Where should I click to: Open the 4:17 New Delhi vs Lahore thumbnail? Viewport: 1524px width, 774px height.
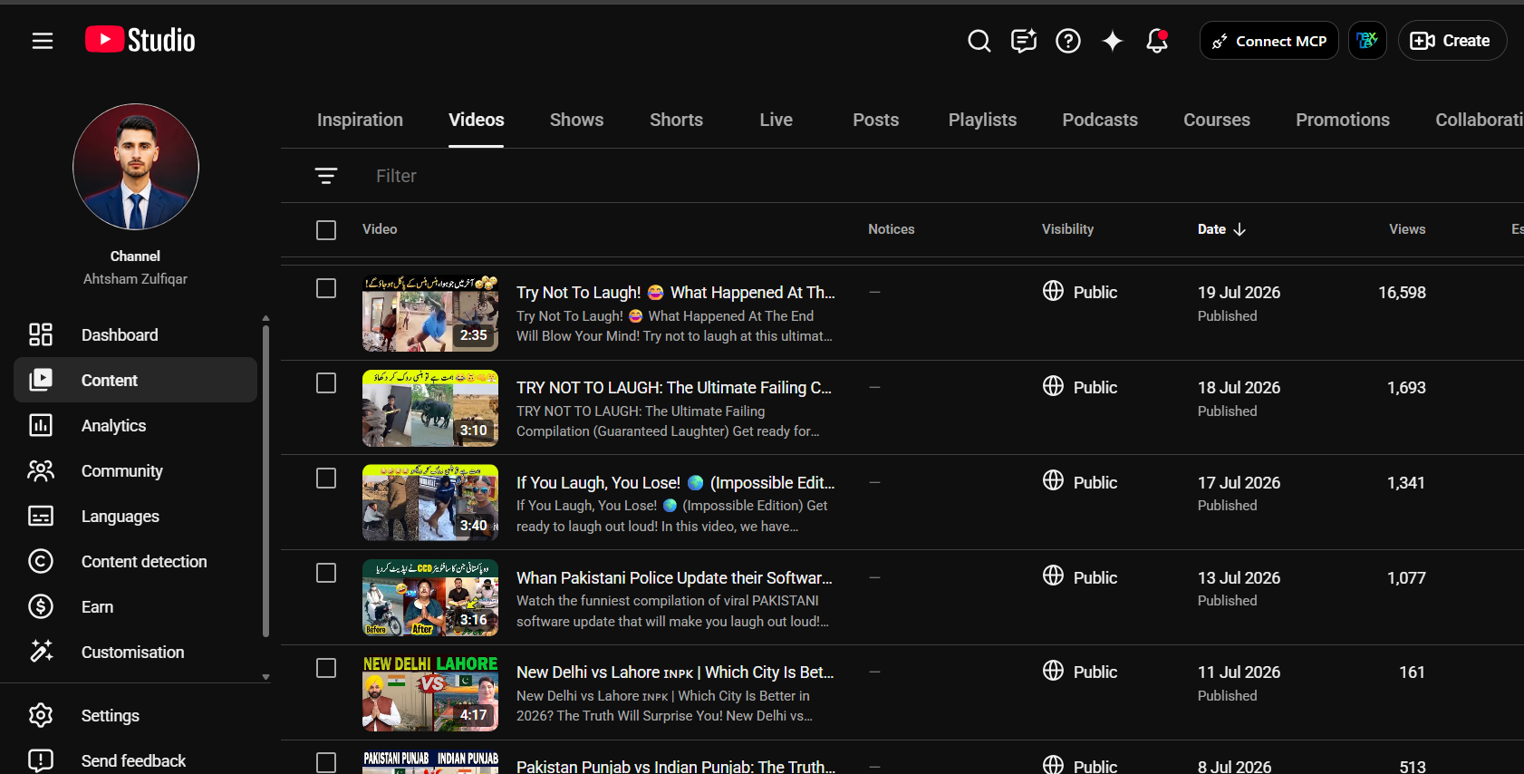pyautogui.click(x=430, y=693)
